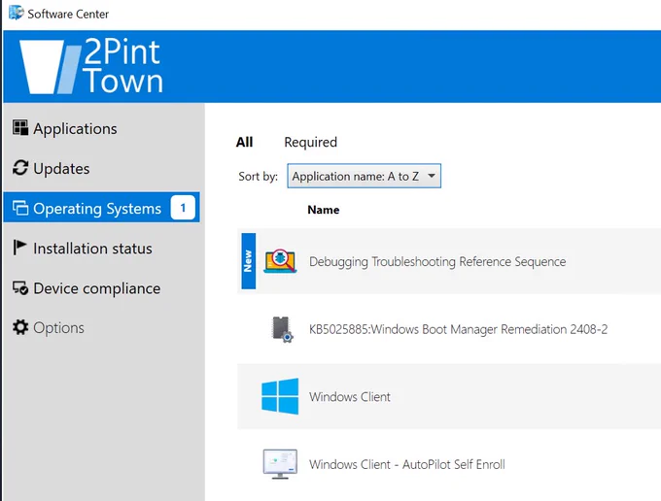This screenshot has width=661, height=501.
Task: Select Operating Systems in sidebar
Action: tap(101, 208)
